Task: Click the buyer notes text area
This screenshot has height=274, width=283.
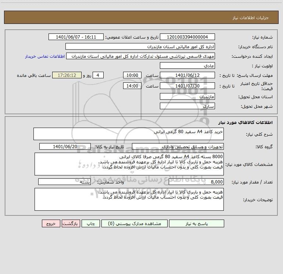Action: pos(129,199)
